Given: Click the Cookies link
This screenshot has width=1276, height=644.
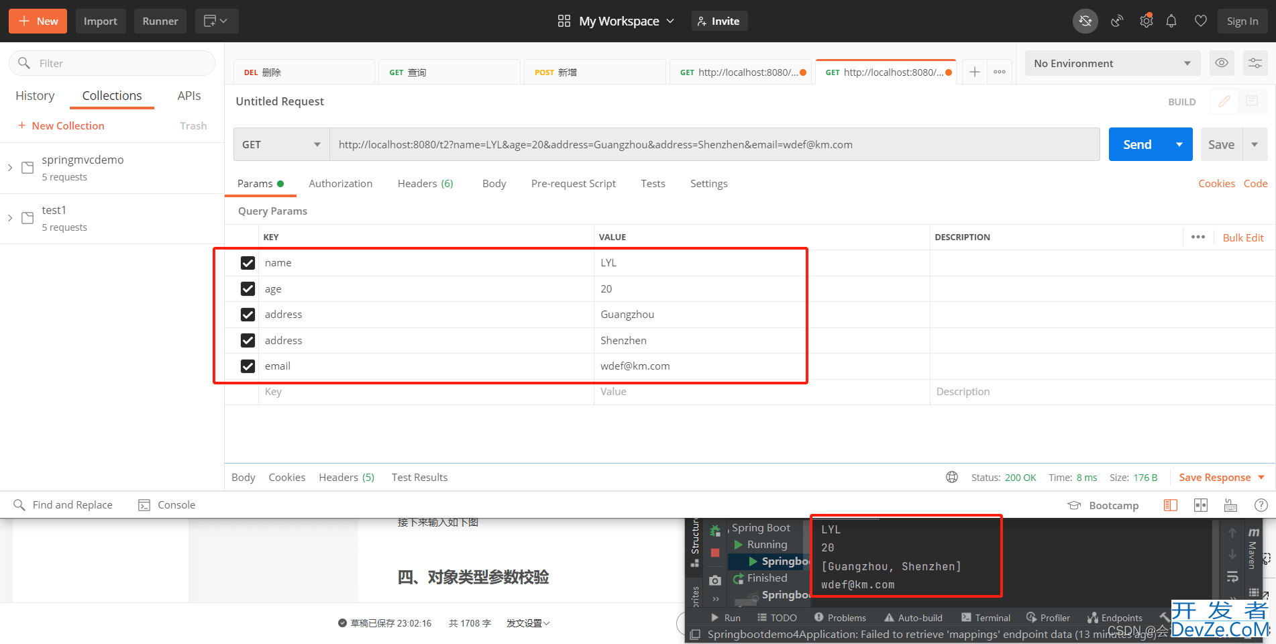Looking at the screenshot, I should tap(1216, 184).
